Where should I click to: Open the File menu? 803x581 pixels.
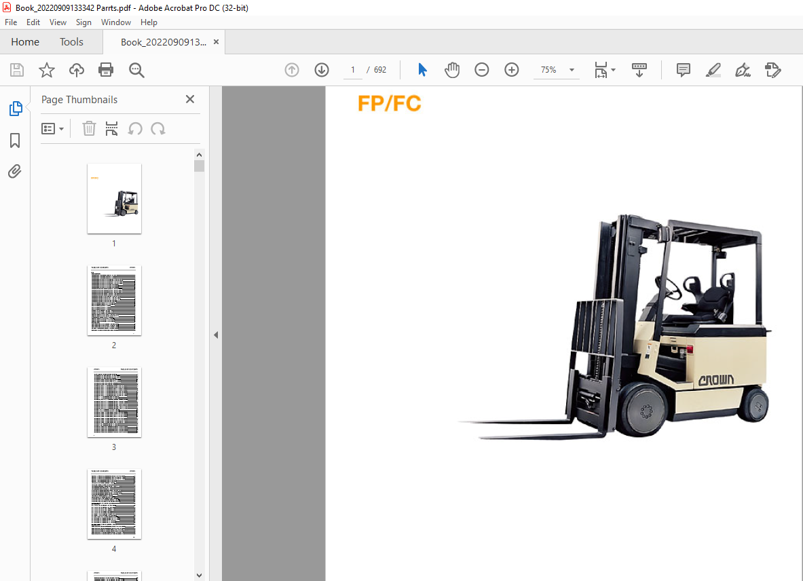(x=11, y=22)
